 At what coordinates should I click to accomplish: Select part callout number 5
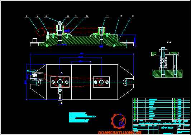[76, 16]
